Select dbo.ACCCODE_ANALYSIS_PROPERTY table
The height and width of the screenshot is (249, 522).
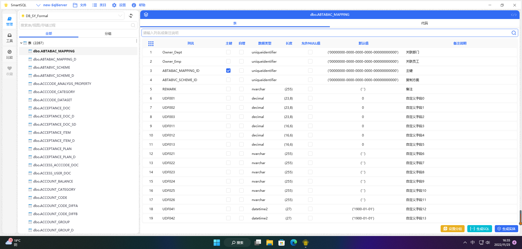tap(62, 84)
